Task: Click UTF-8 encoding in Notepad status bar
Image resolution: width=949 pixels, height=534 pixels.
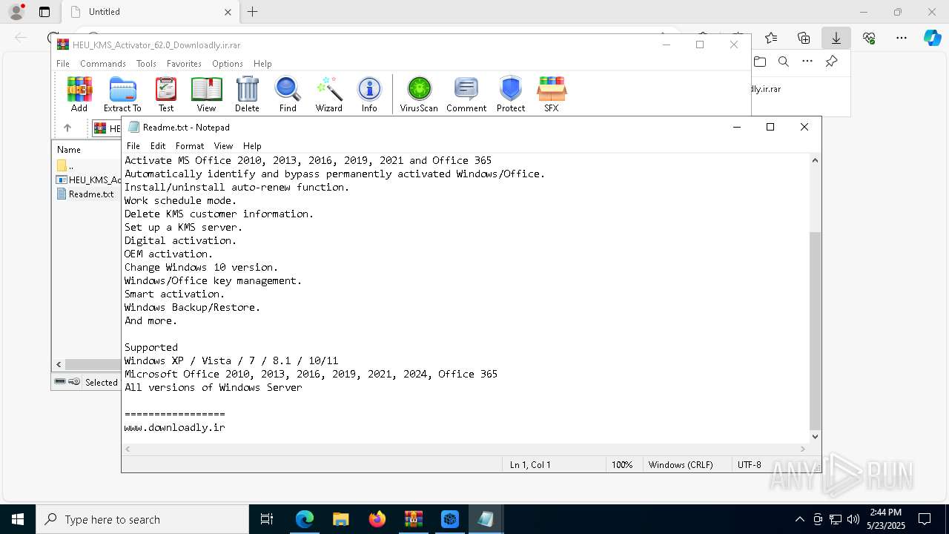Action: click(x=750, y=464)
